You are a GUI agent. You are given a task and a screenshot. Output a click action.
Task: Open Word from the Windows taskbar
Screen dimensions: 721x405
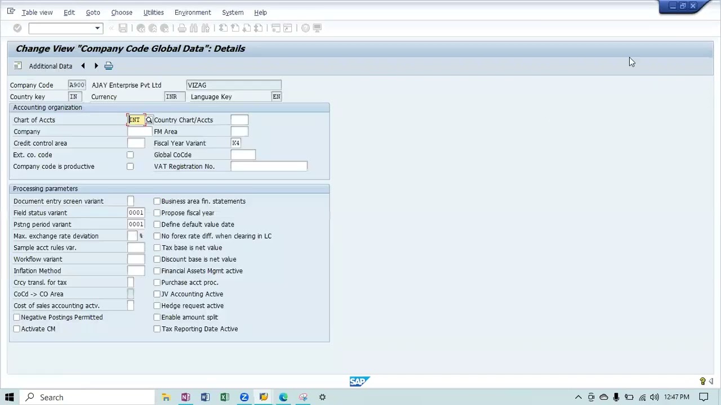point(205,397)
